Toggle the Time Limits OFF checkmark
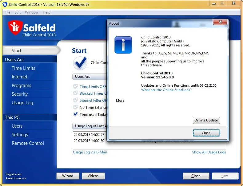The width and height of the screenshot is (243, 186). pyautogui.click(x=75, y=86)
